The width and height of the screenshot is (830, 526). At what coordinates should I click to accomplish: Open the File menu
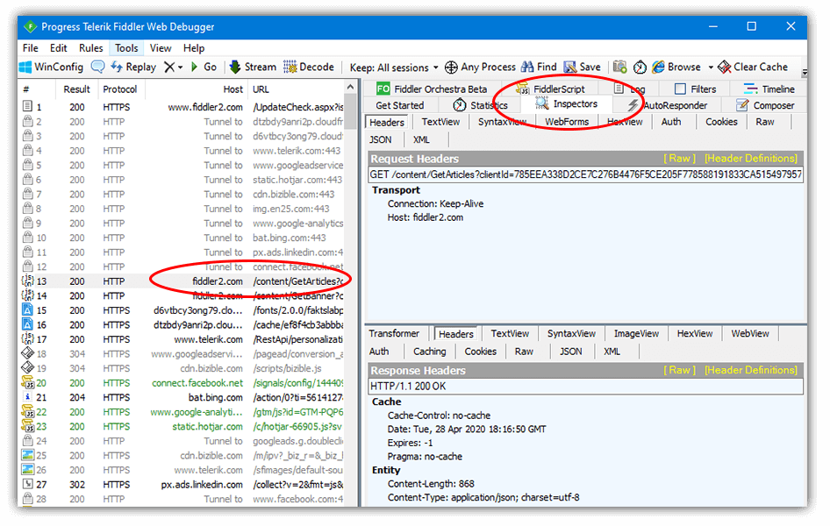pyautogui.click(x=30, y=48)
